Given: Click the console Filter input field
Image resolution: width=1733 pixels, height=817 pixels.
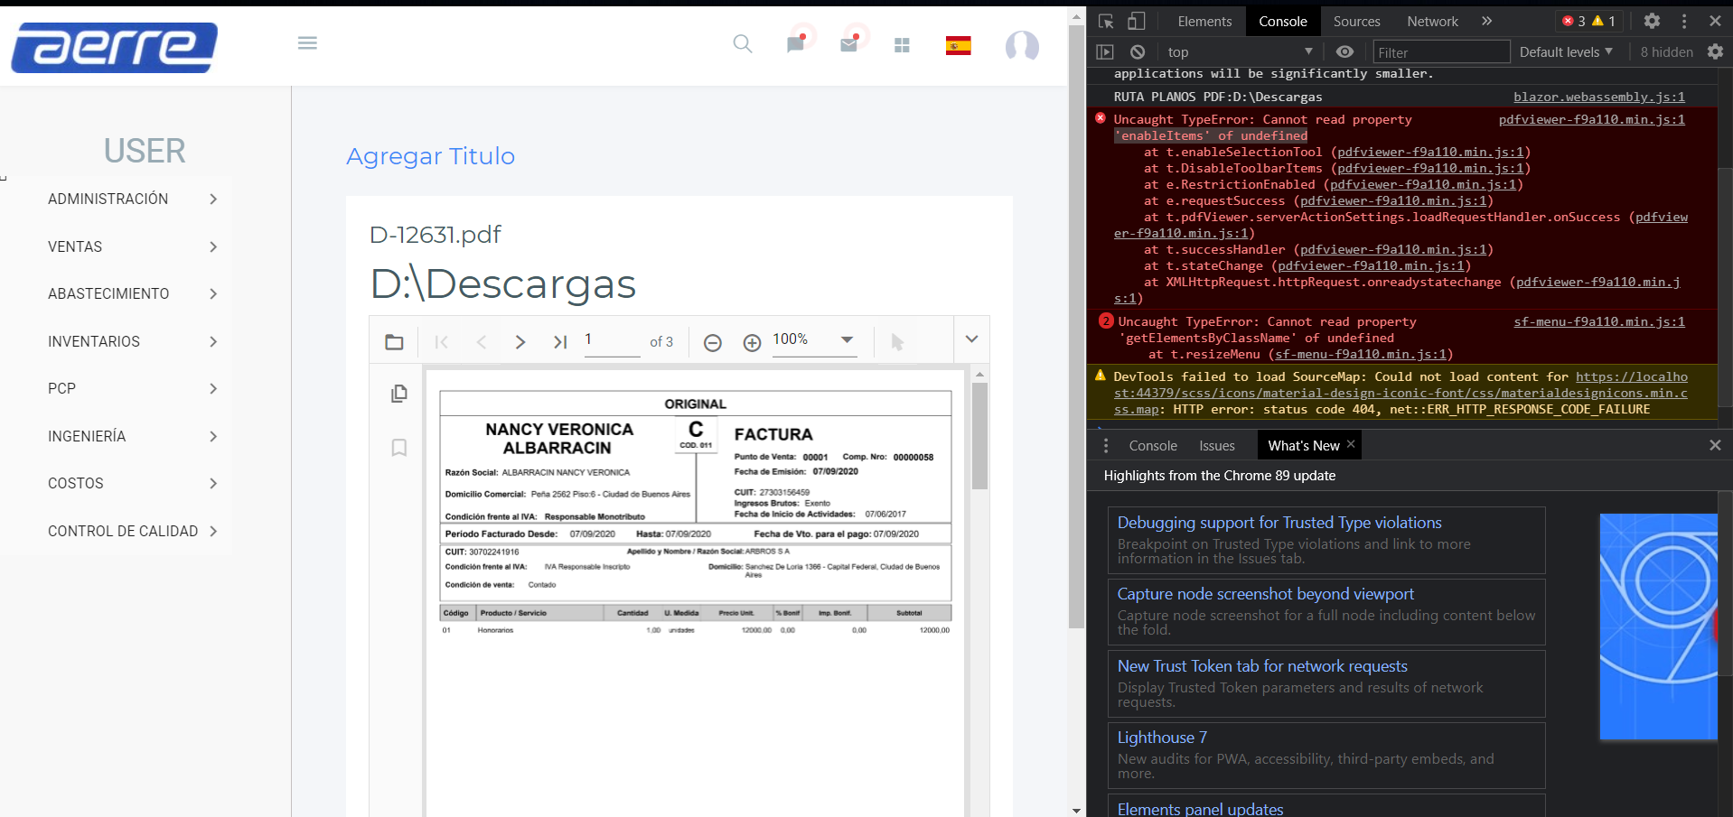Looking at the screenshot, I should pos(1440,52).
